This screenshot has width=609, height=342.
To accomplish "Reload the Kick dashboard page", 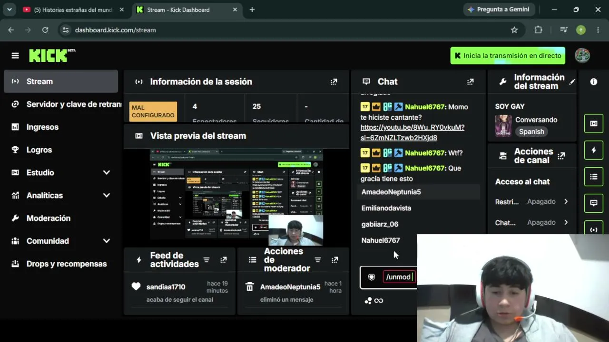I will point(45,30).
